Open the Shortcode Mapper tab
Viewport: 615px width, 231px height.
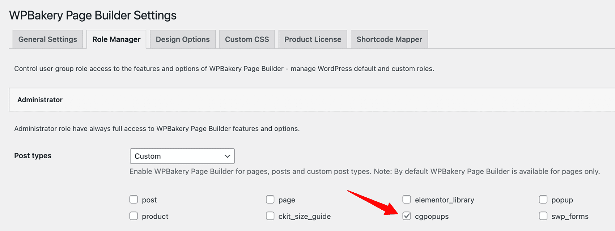click(x=389, y=39)
